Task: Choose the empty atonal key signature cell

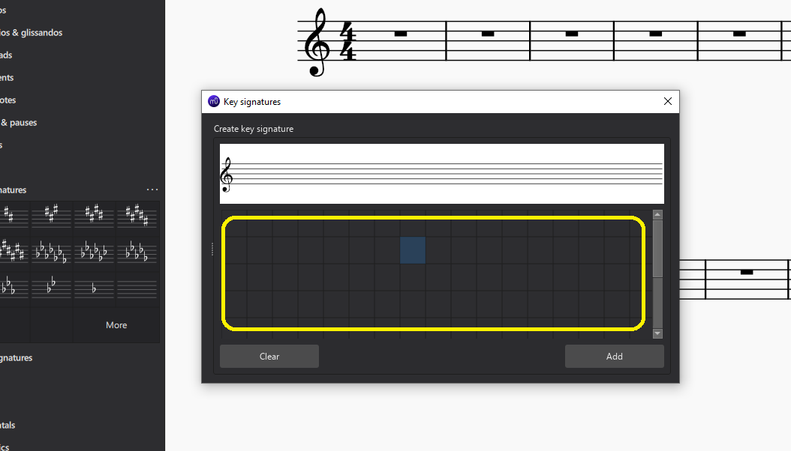Action: (x=137, y=288)
